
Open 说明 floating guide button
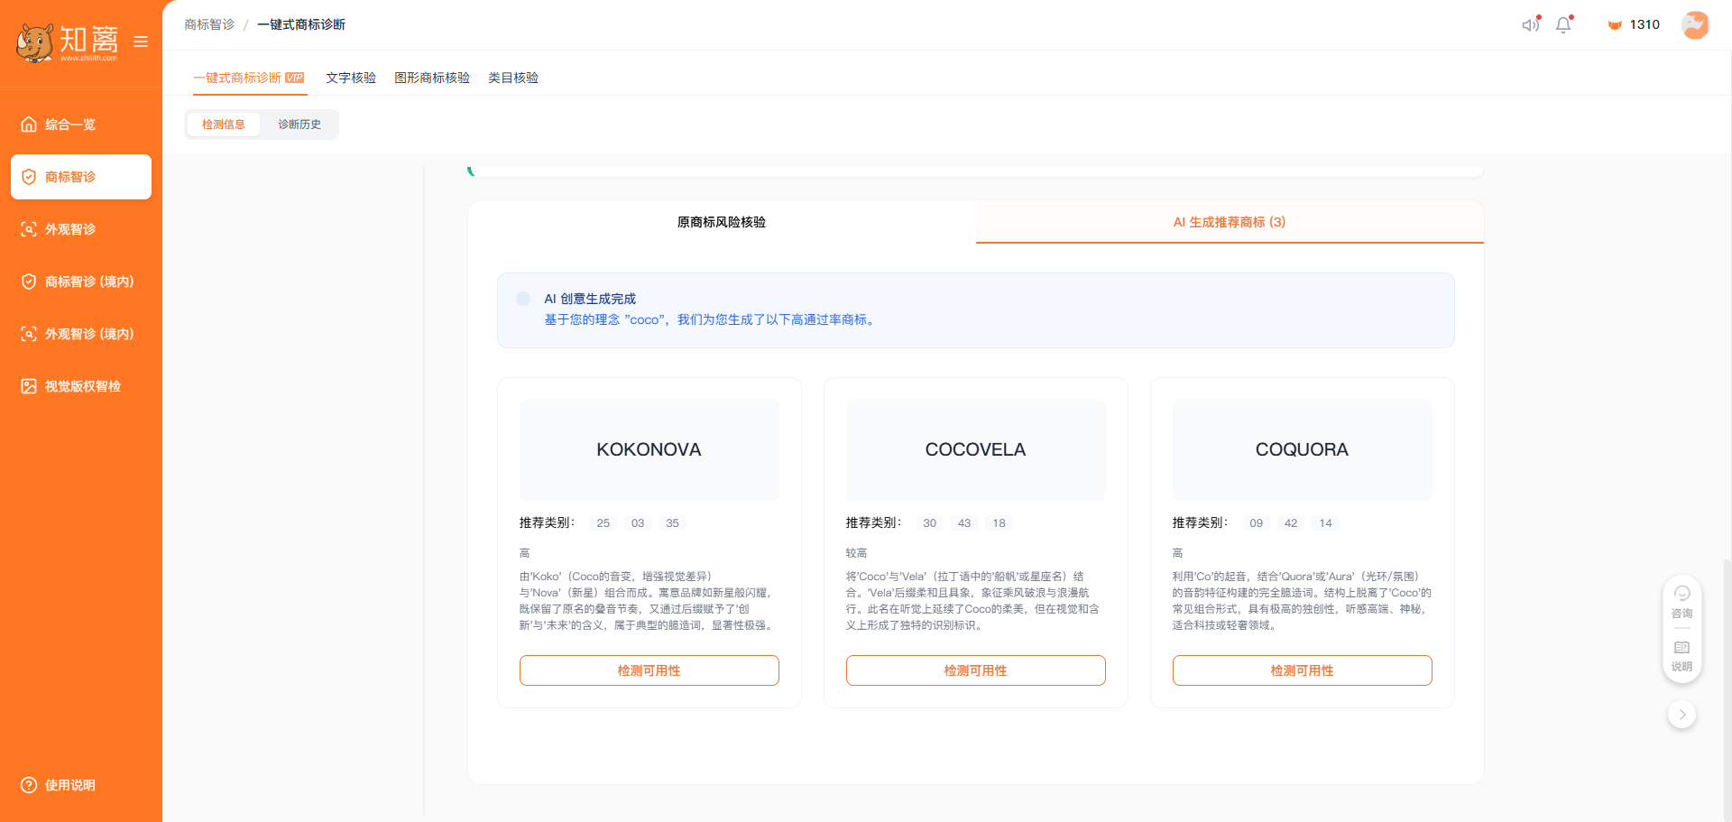coord(1682,656)
